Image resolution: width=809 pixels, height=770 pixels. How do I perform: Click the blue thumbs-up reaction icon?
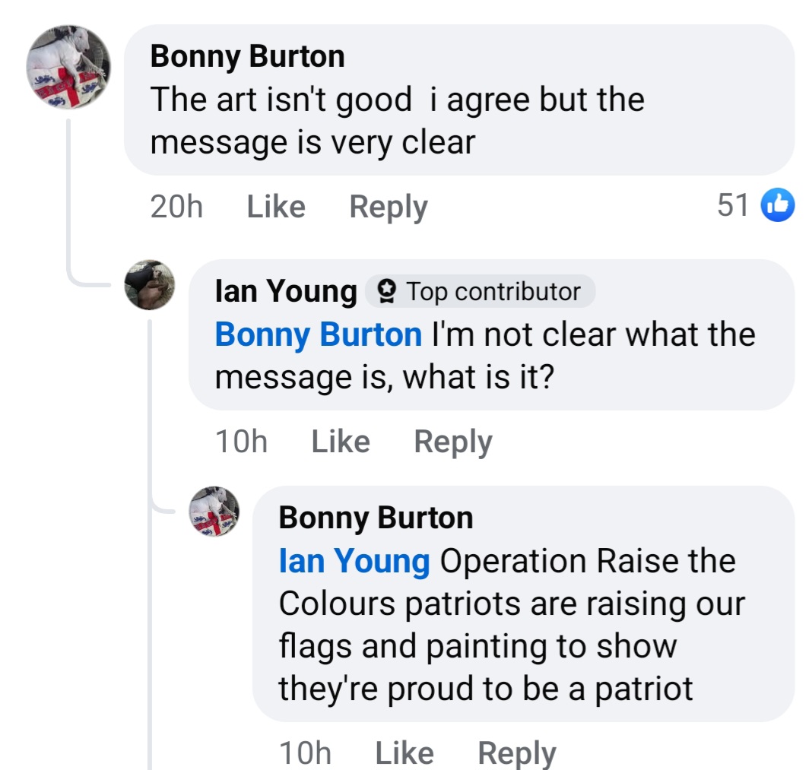(x=778, y=205)
